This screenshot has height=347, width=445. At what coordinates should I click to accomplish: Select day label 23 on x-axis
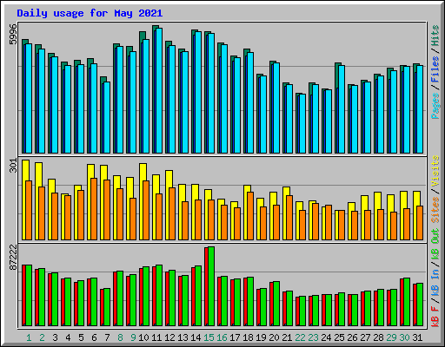(313, 337)
